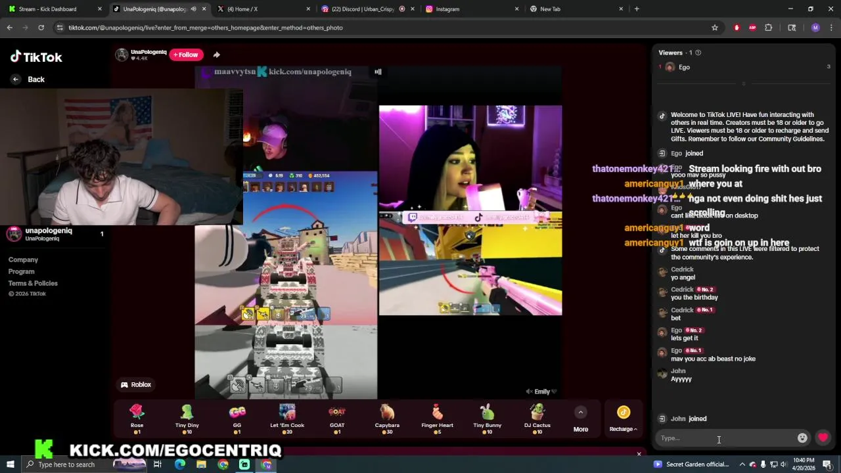Screen dimensions: 841x473
Task: Open the Company footer link
Action: (23, 260)
